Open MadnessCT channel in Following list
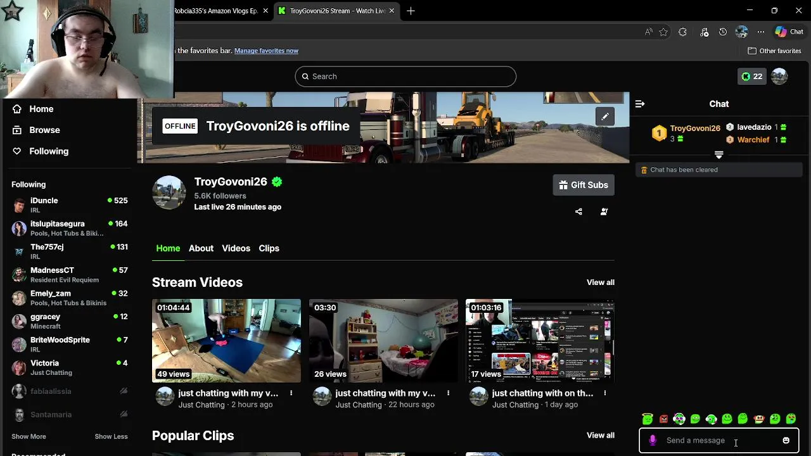811x456 pixels. click(x=70, y=274)
